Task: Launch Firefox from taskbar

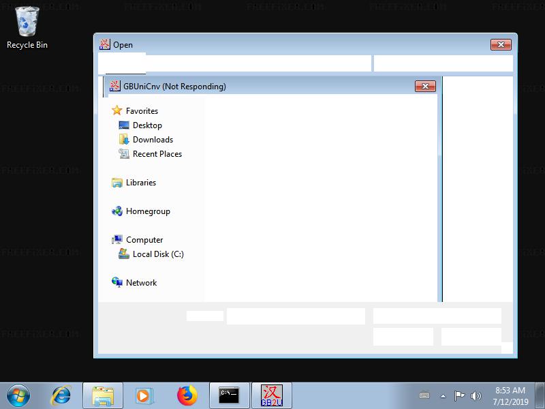Action: (187, 396)
